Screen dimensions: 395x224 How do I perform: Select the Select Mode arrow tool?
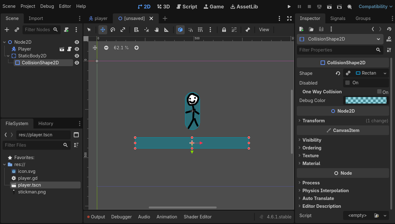point(89,30)
